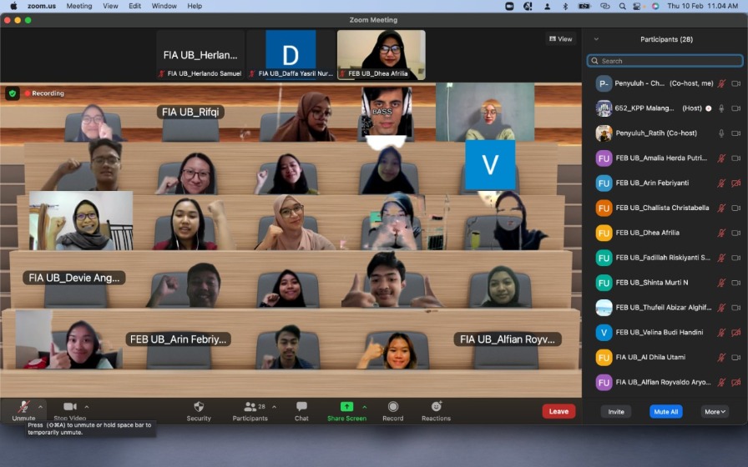This screenshot has width=748, height=467.
Task: Open the Security shield icon
Action: tap(199, 407)
